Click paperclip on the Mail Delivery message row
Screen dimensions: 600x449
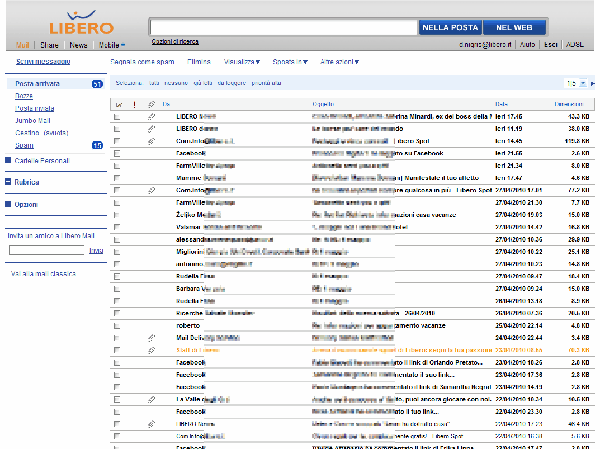[x=151, y=338]
